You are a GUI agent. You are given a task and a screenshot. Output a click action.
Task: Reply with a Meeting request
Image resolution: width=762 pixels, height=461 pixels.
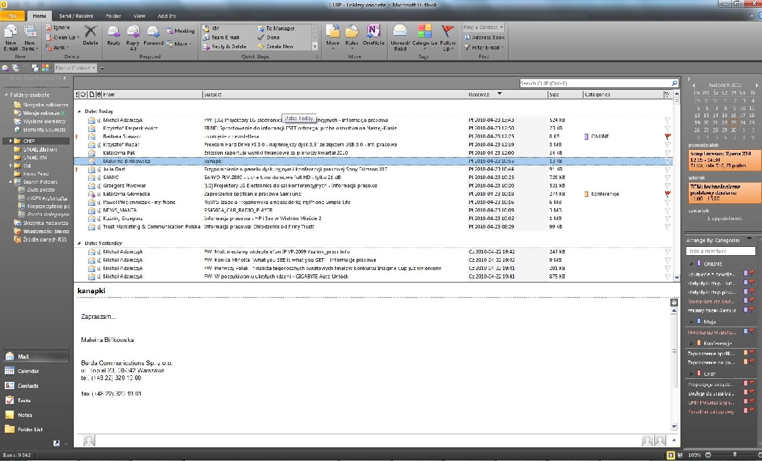[180, 31]
